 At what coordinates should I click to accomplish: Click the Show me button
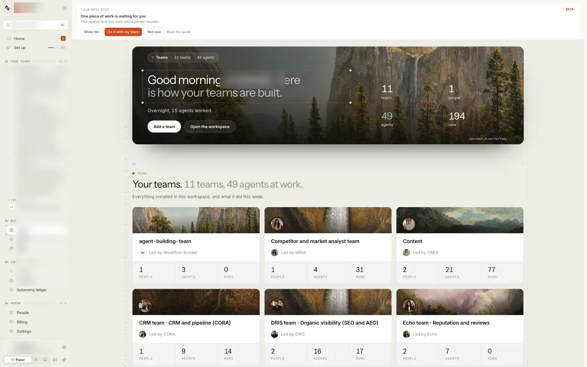point(91,32)
